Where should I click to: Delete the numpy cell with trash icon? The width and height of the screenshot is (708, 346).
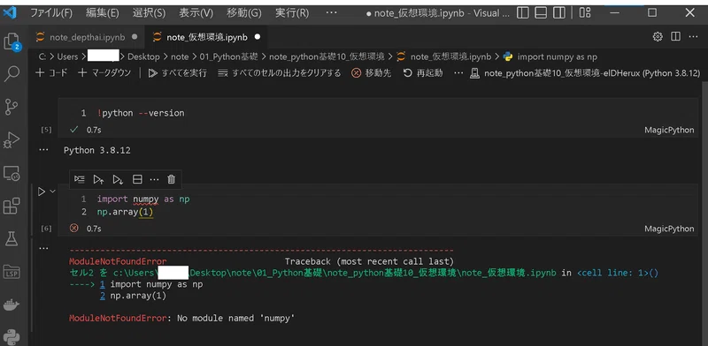(x=171, y=179)
